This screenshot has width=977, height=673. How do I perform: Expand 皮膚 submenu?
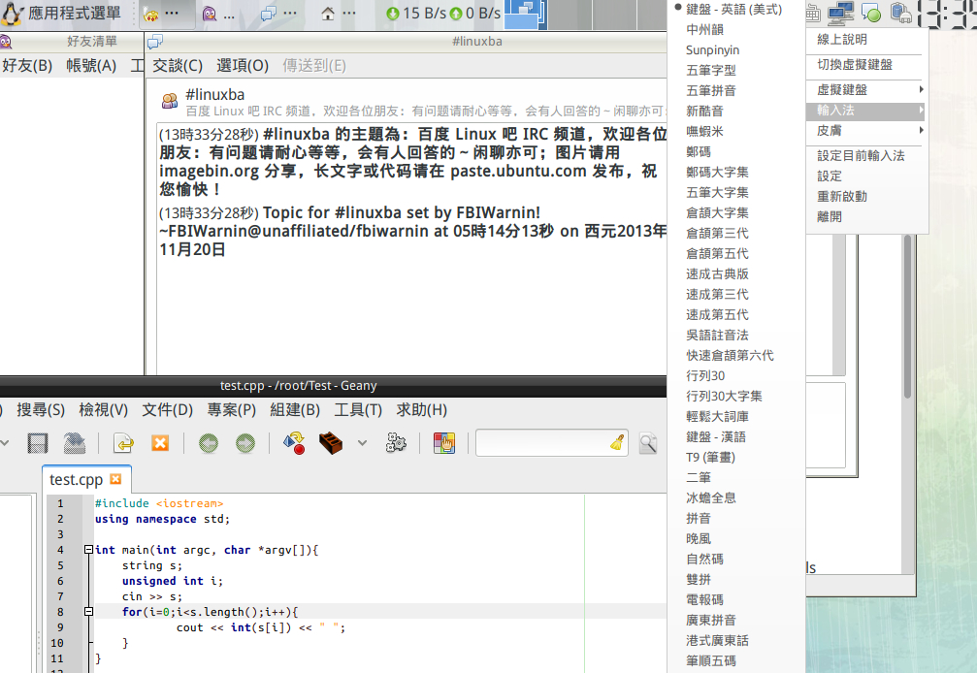(866, 130)
